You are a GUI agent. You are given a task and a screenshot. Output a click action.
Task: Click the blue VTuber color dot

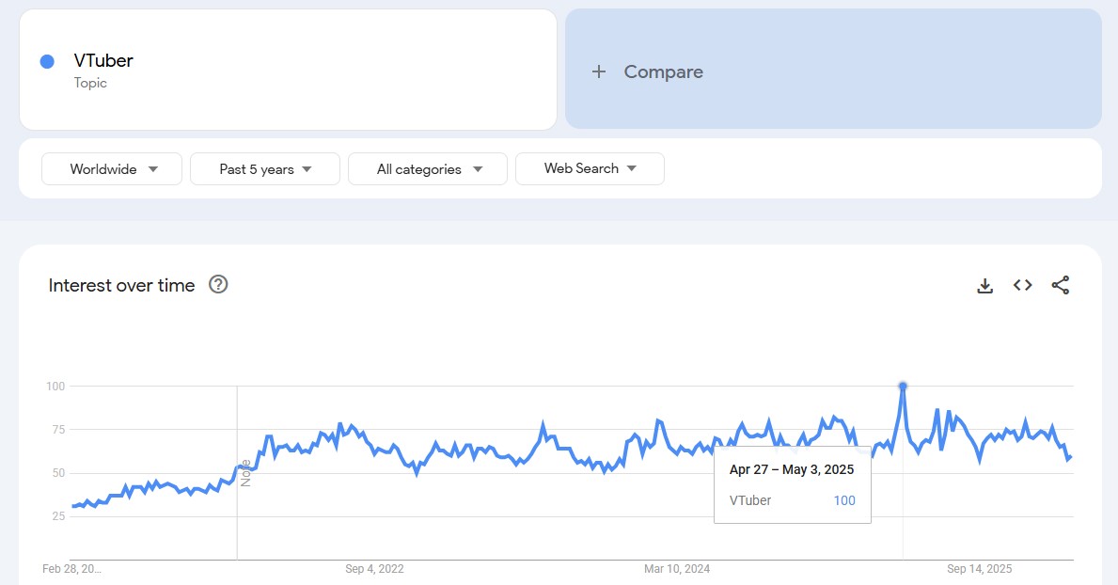point(47,62)
